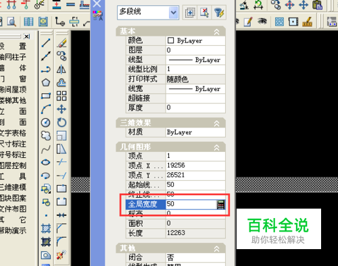Open the 文字表格 menu

tap(13, 133)
